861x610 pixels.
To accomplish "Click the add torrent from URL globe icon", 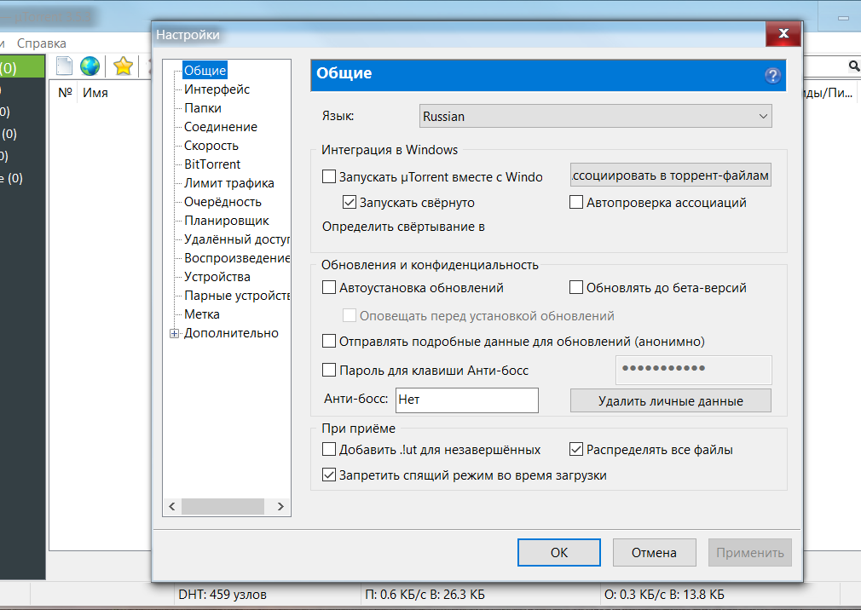I will pyautogui.click(x=90, y=66).
